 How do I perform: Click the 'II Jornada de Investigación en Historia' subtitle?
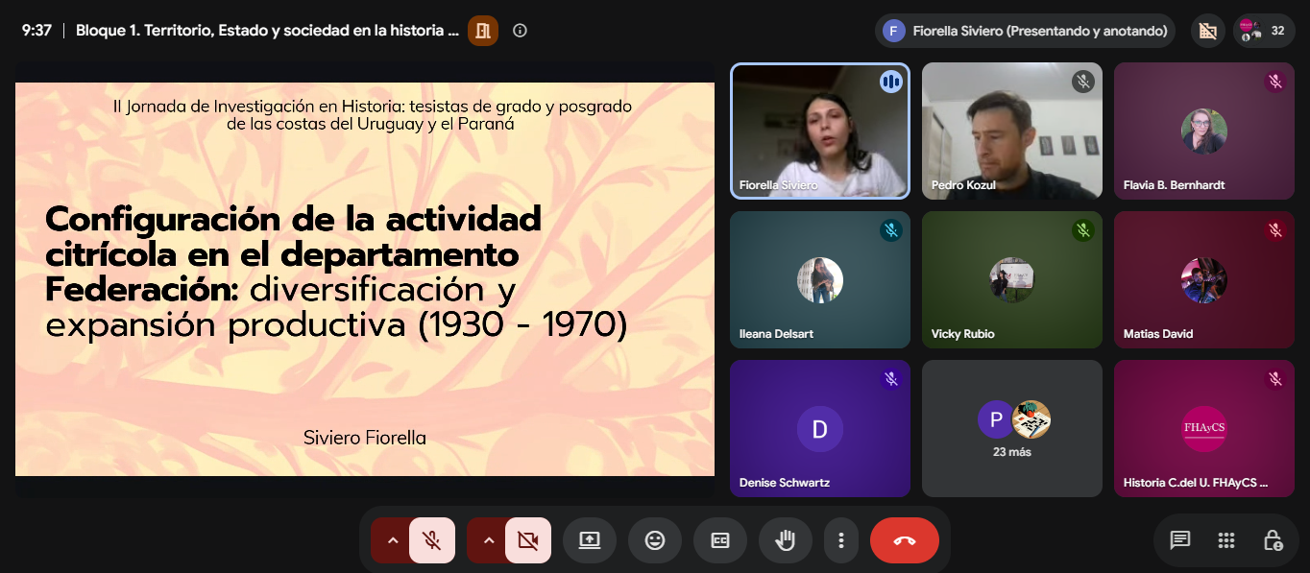tap(373, 114)
